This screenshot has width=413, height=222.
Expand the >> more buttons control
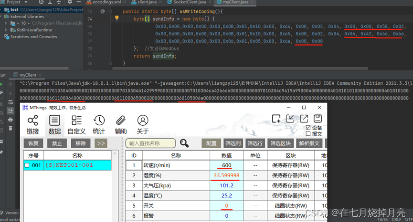pos(101,143)
